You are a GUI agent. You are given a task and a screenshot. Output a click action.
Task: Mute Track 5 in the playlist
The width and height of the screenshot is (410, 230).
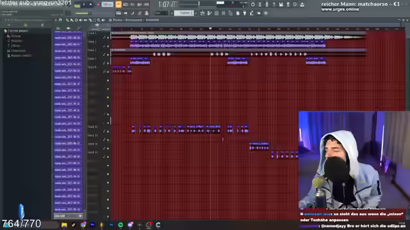108,72
